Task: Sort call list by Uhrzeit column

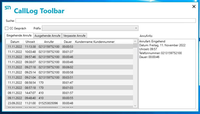Action: pyautogui.click(x=30, y=42)
